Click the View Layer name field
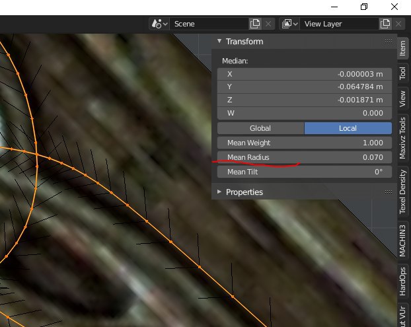This screenshot has width=411, height=327. [x=339, y=24]
